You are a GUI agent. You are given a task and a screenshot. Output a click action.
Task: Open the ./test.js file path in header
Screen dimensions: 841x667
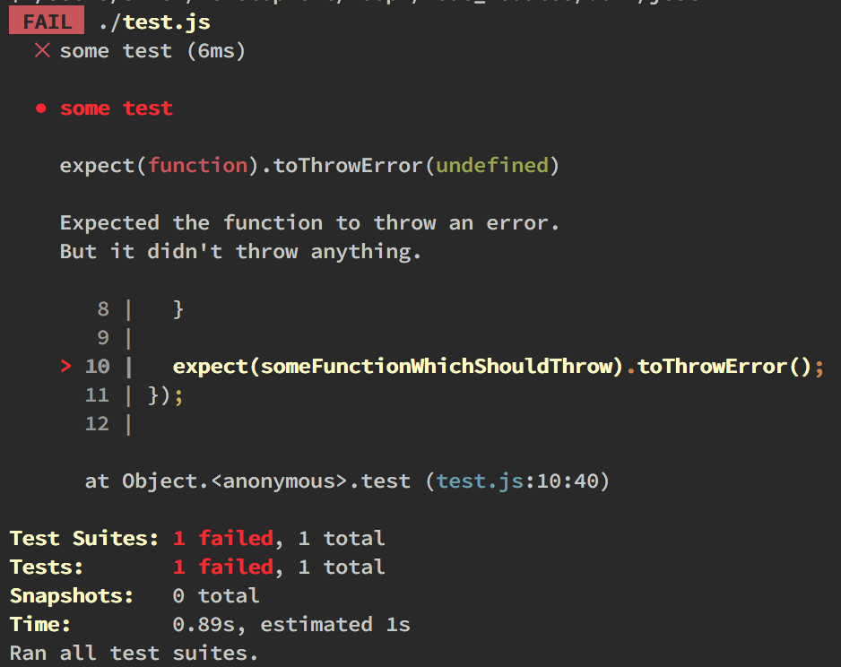click(155, 22)
